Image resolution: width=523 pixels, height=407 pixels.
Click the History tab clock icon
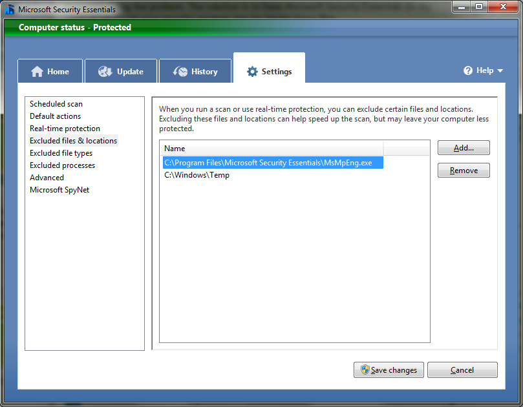180,71
